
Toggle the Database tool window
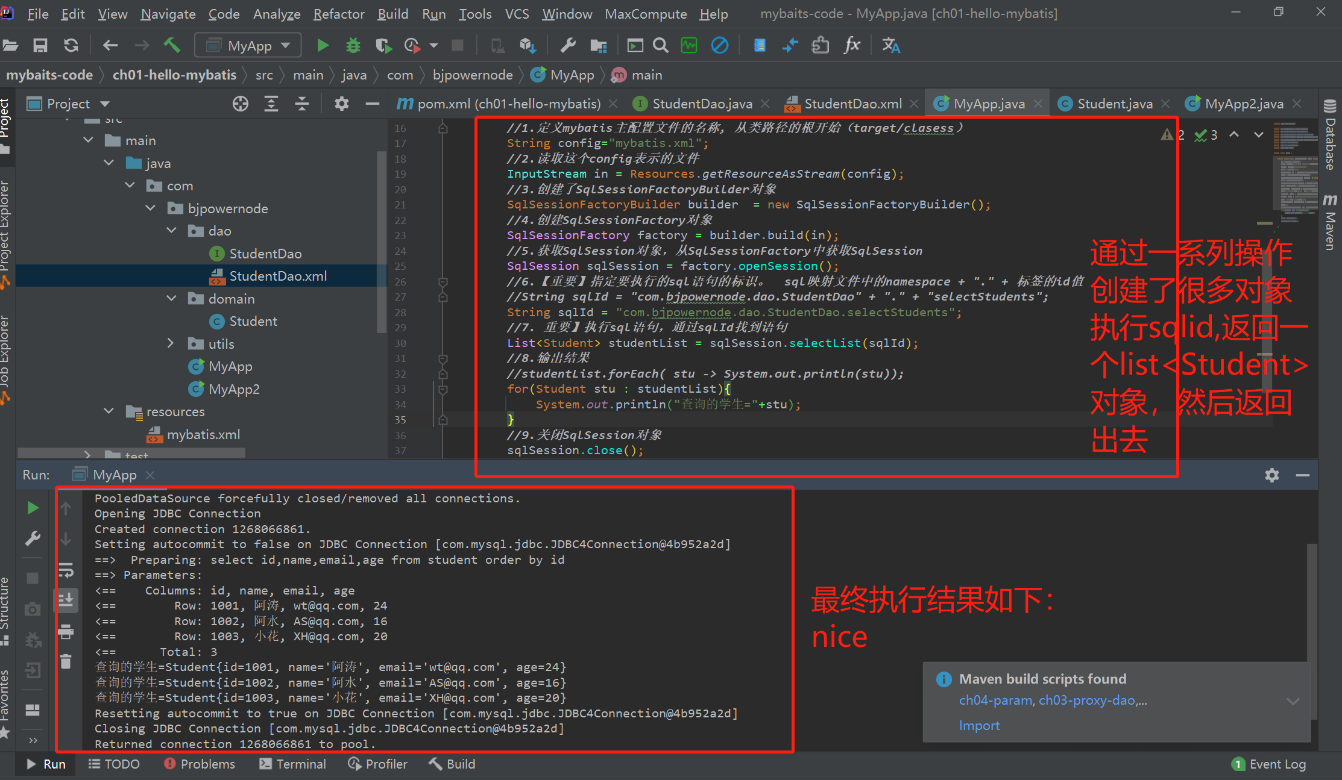[x=1330, y=136]
